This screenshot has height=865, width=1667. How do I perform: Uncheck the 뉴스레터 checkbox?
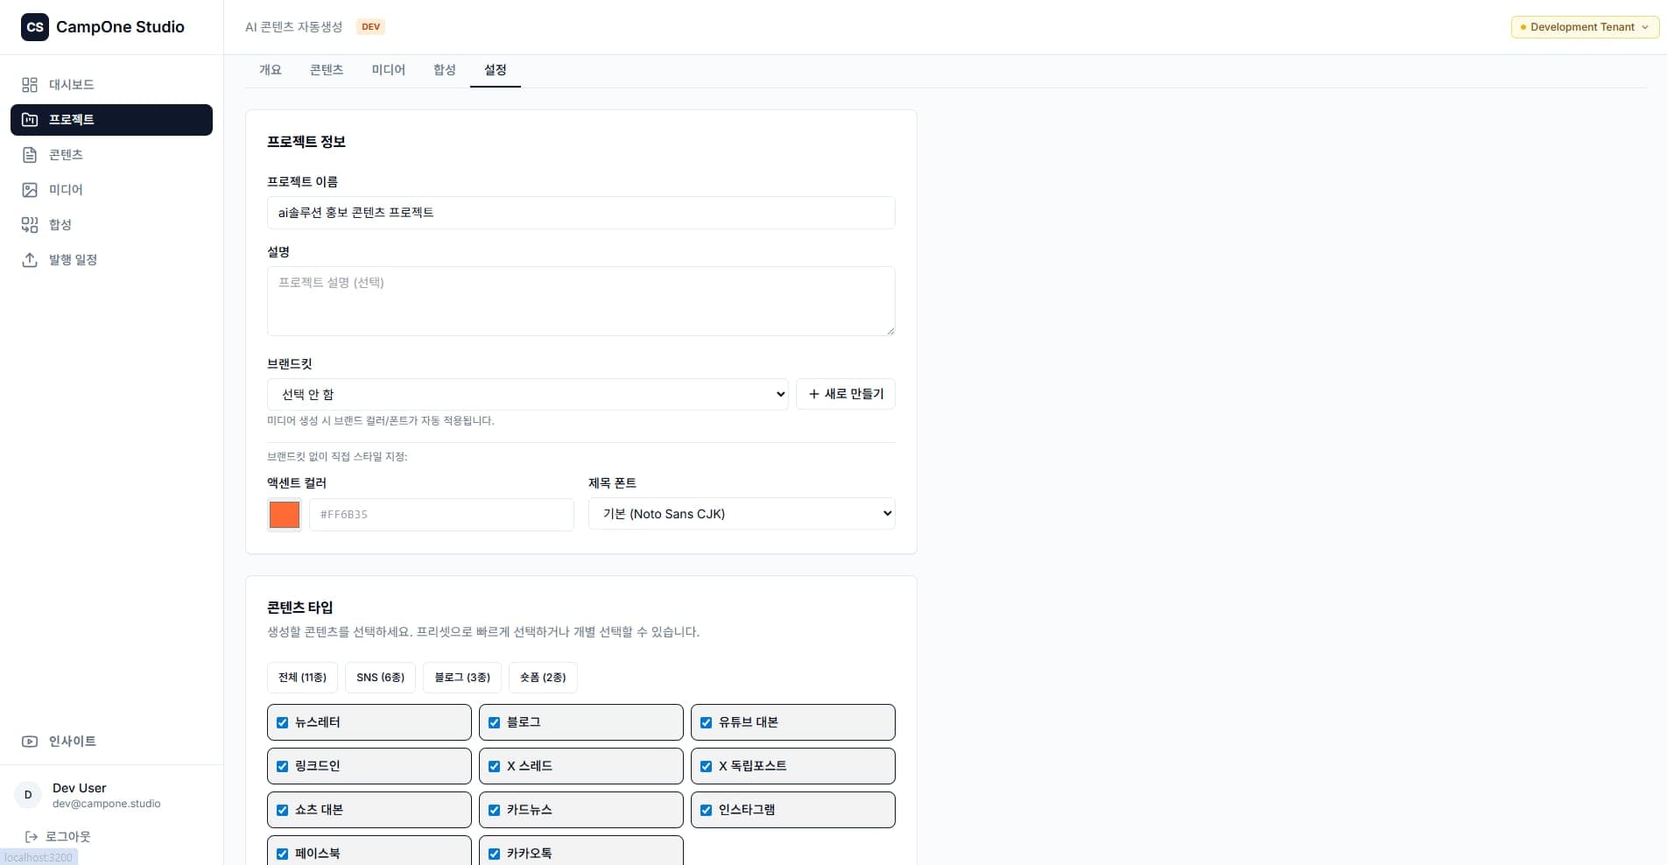pyautogui.click(x=282, y=723)
